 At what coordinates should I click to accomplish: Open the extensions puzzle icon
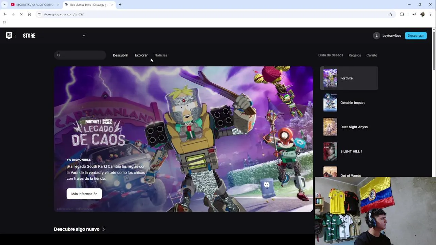(402, 14)
